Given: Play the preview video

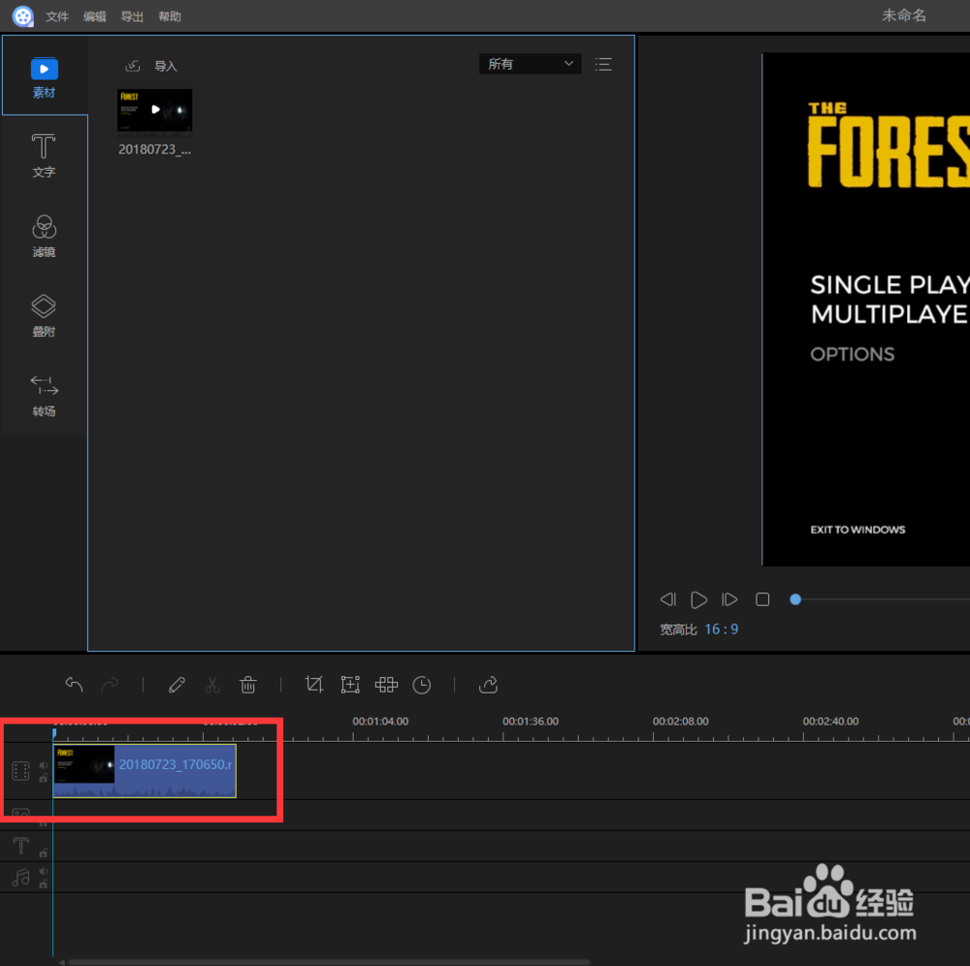Looking at the screenshot, I should coord(698,599).
